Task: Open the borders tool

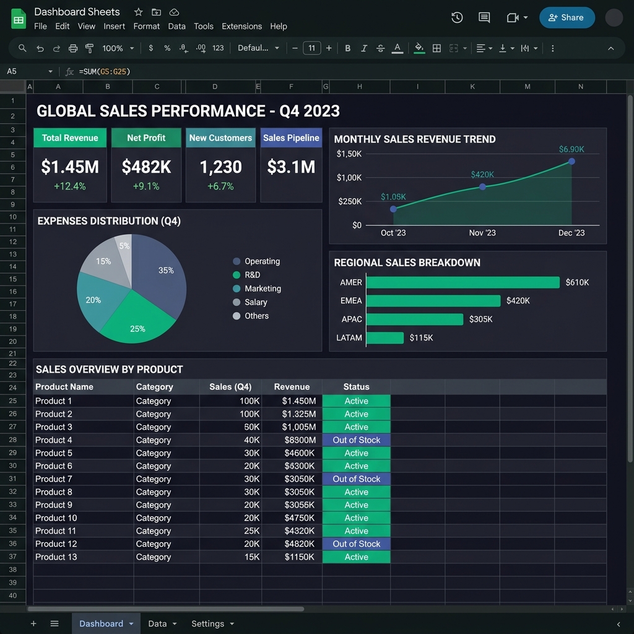Action: click(436, 48)
